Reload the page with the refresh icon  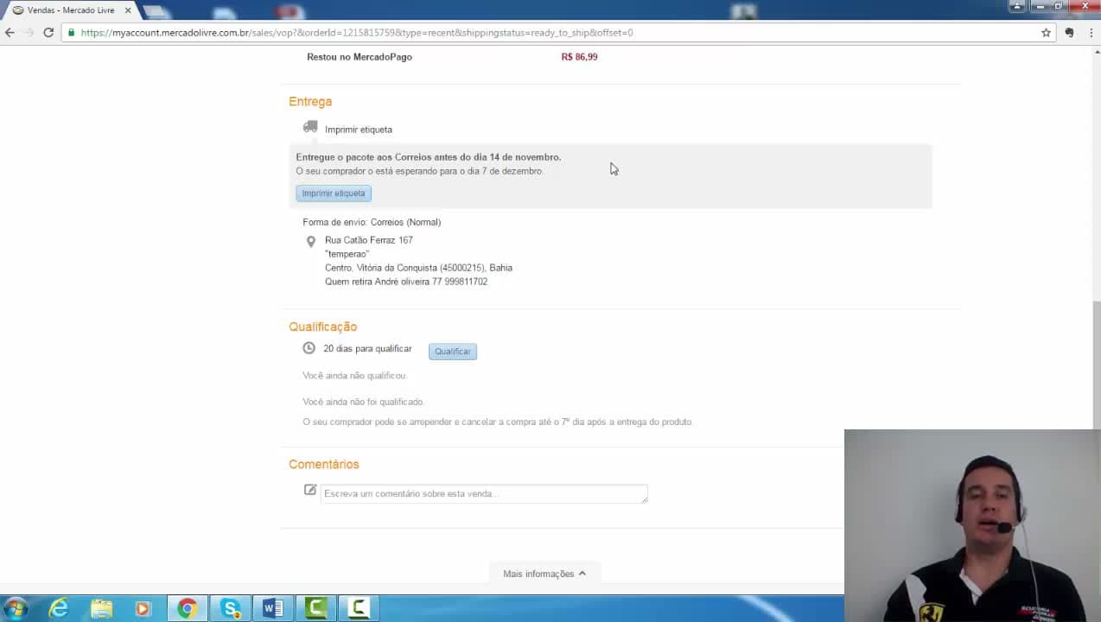pos(48,33)
